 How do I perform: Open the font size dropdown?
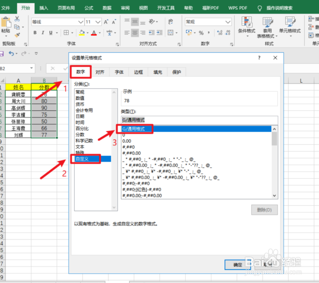98,22
